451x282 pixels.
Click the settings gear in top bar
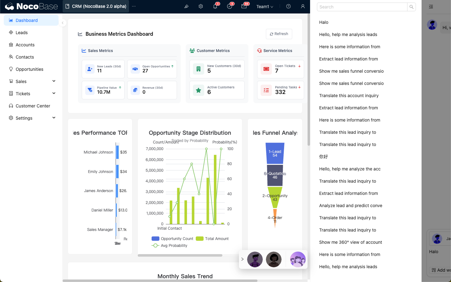(201, 7)
